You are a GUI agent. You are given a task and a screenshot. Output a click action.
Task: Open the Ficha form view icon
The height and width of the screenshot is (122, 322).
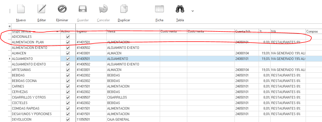tap(159, 9)
